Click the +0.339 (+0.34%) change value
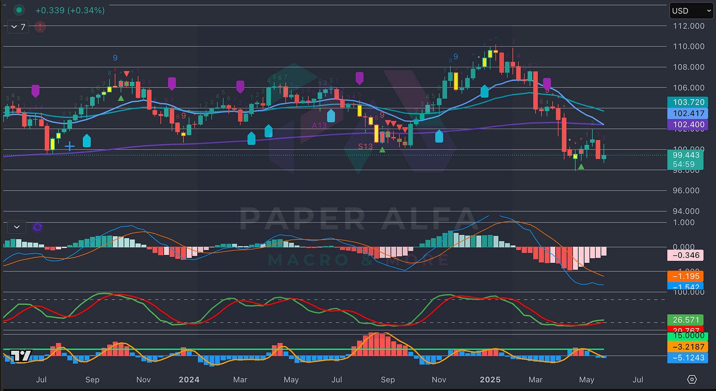Image resolution: width=716 pixels, height=391 pixels. coord(70,10)
